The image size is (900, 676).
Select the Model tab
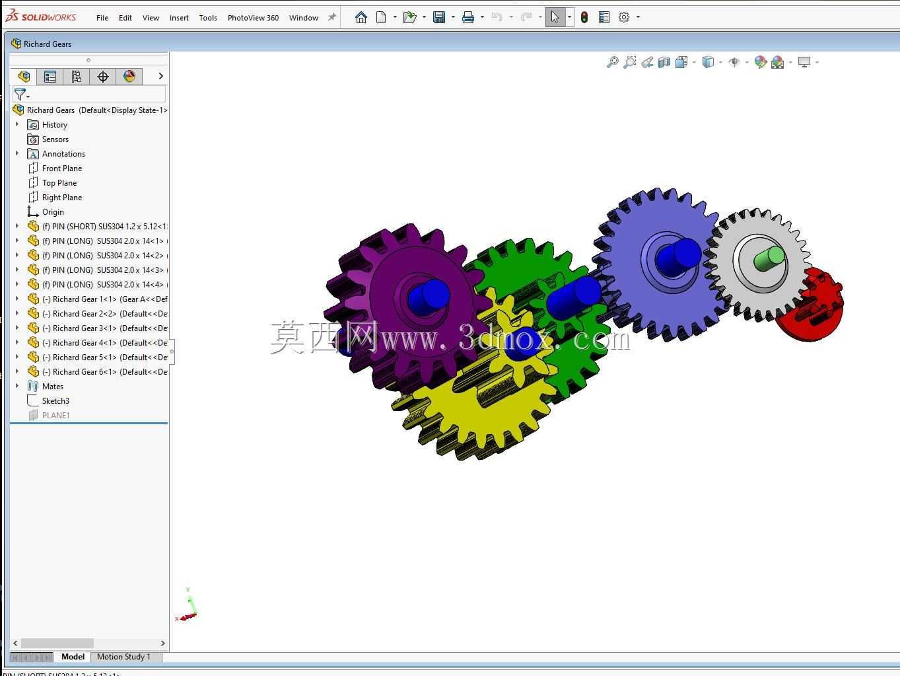(73, 657)
